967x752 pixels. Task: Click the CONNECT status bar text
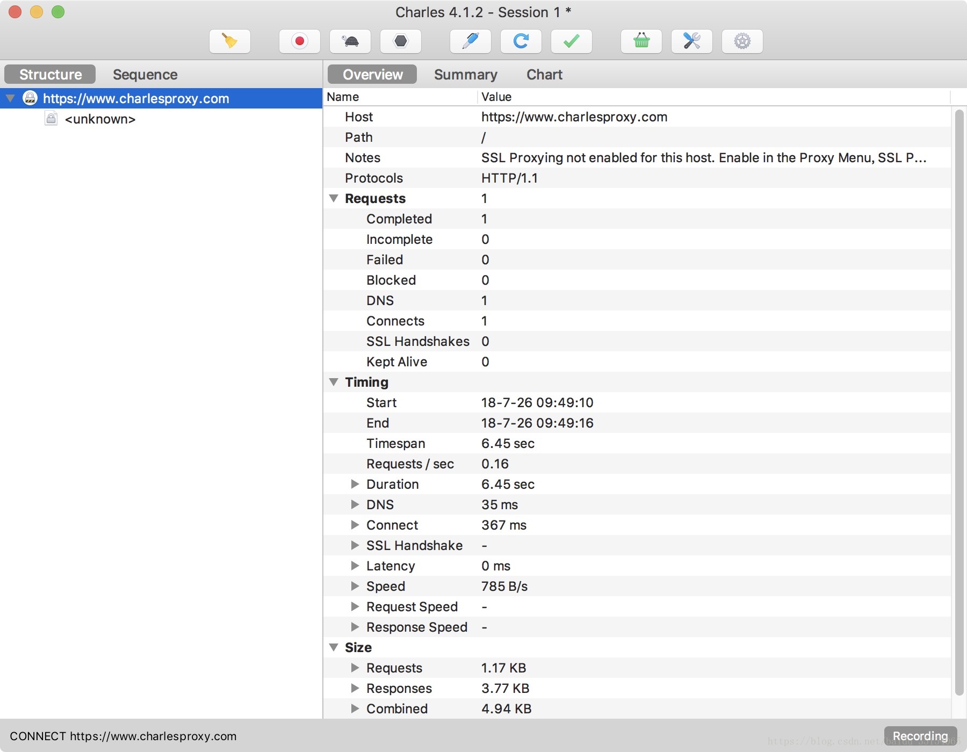point(123,736)
